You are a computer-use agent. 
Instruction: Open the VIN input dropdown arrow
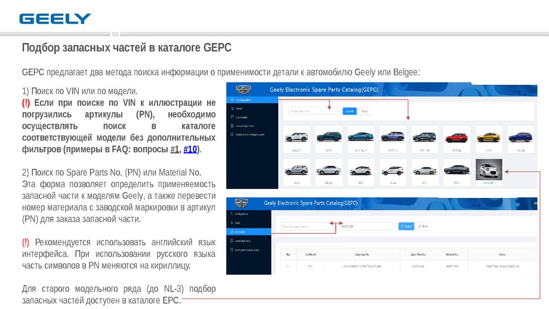pos(337,111)
